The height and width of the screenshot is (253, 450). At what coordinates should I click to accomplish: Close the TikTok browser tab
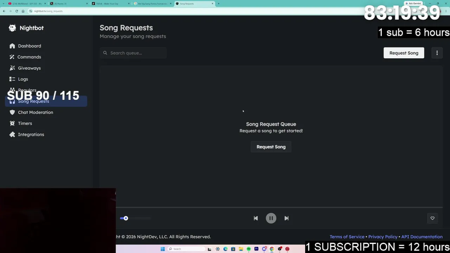coord(129,4)
